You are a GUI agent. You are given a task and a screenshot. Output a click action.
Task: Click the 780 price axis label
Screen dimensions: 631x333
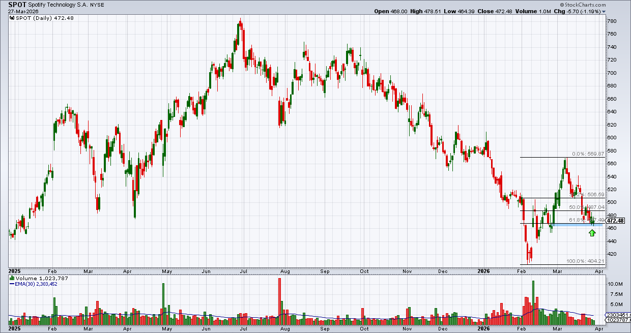612,21
